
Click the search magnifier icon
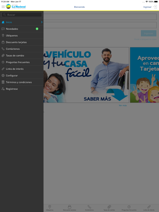4,15
